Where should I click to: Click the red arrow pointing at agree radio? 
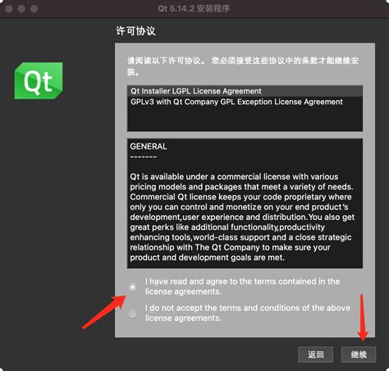[x=104, y=312]
